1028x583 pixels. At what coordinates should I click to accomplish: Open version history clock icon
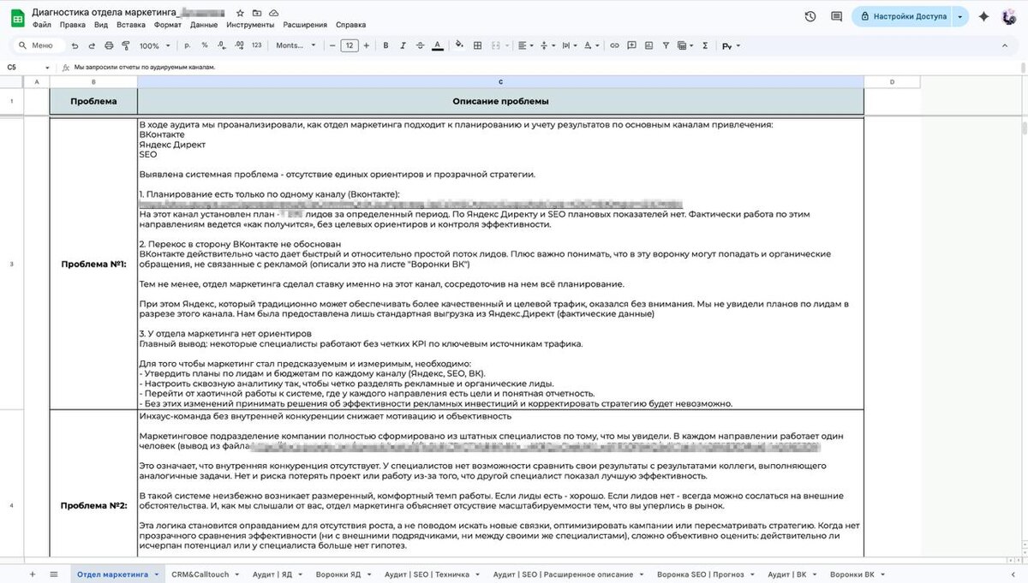point(810,16)
